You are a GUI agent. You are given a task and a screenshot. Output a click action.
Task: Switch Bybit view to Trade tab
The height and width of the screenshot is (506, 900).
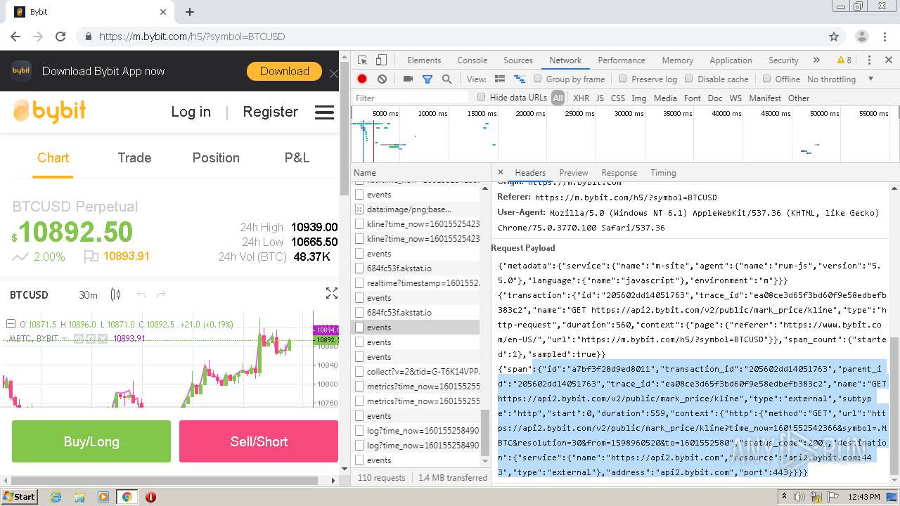click(x=134, y=157)
